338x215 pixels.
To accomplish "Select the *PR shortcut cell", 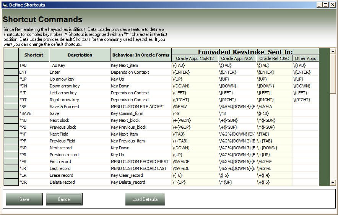I will [34, 155].
